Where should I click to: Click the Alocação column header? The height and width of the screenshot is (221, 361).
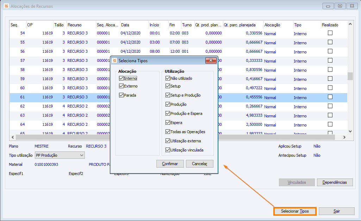(278, 25)
